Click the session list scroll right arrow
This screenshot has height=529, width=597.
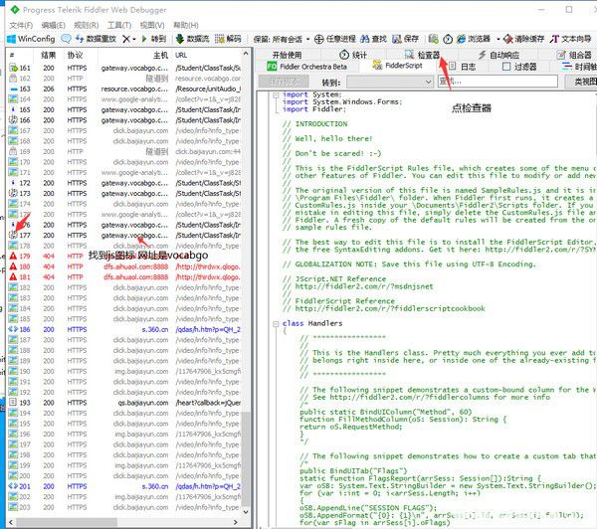[x=235, y=522]
